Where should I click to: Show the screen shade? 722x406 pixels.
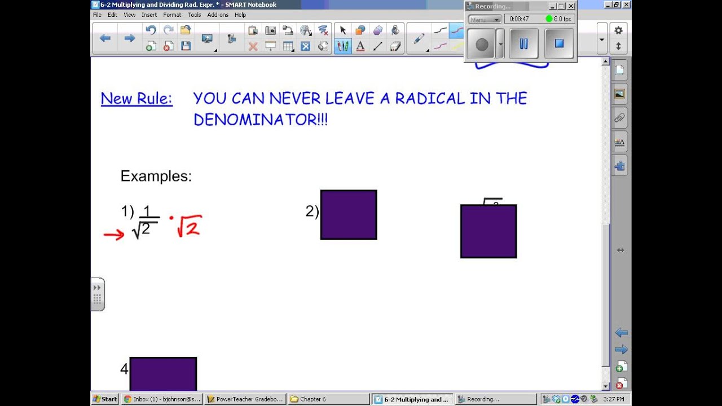tap(270, 47)
